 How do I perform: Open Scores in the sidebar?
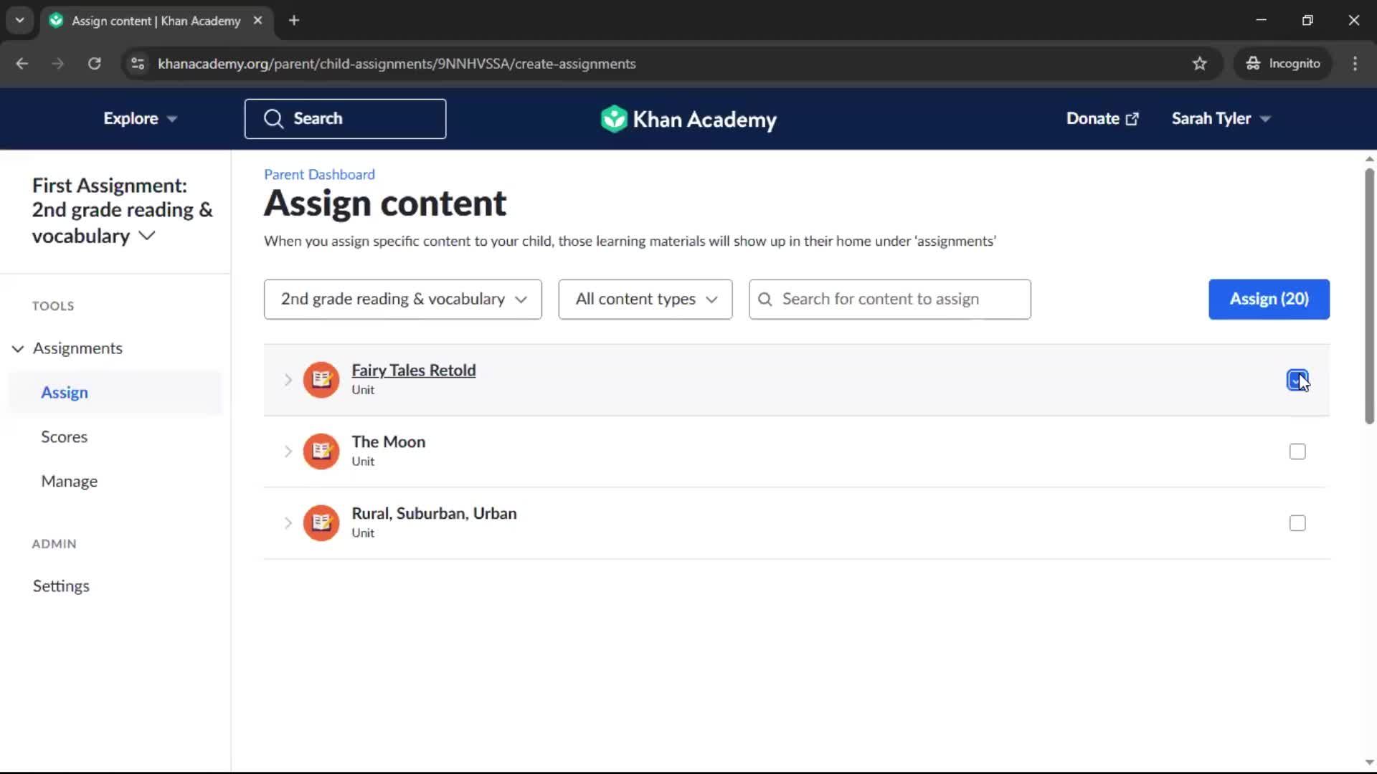[64, 437]
